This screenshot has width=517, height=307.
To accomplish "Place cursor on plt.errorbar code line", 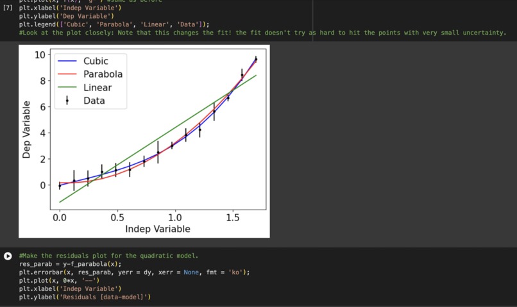I will (134, 272).
